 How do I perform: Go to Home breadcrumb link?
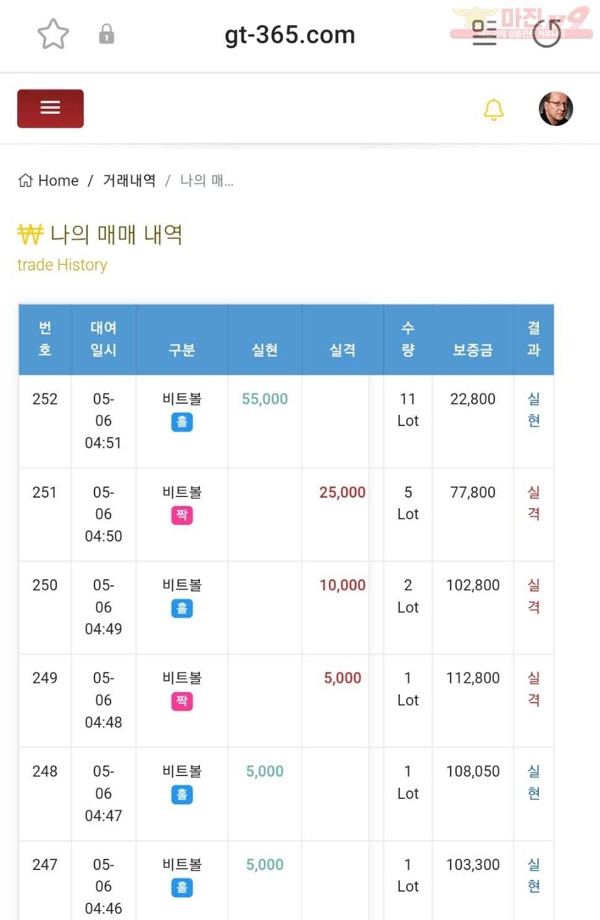click(x=49, y=180)
